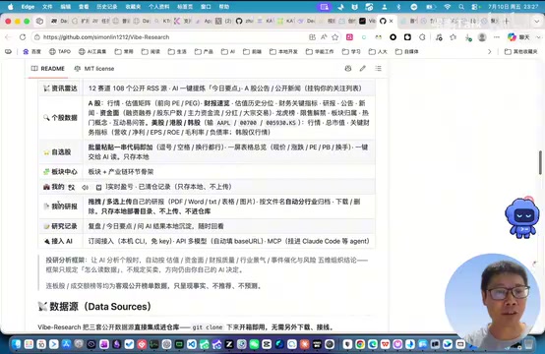Open the 收藏夹 menu in menu bar
Viewport: 545px width, 354px height.
(133, 7)
